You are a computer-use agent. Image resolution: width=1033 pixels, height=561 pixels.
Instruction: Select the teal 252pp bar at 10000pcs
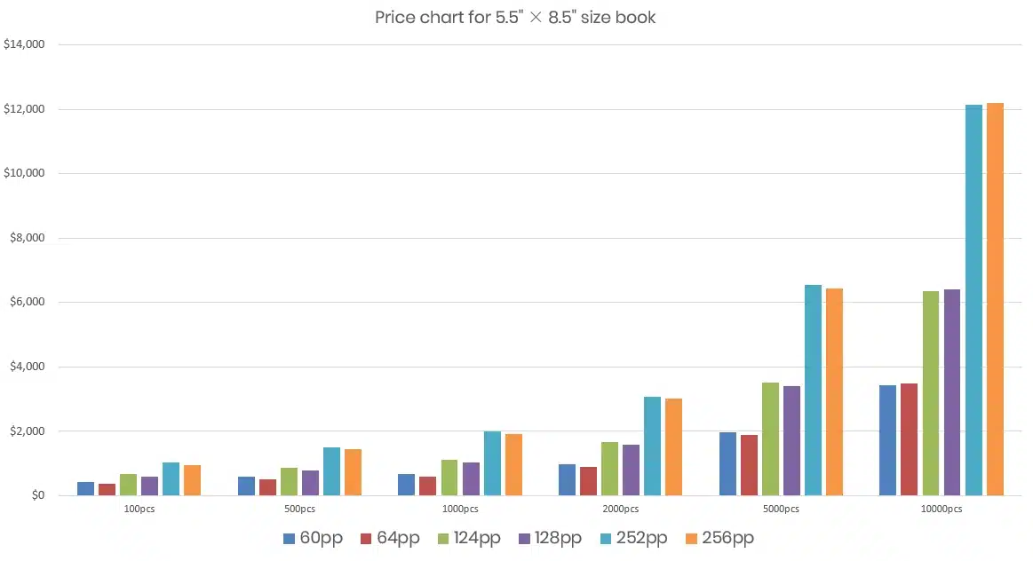pos(973,300)
